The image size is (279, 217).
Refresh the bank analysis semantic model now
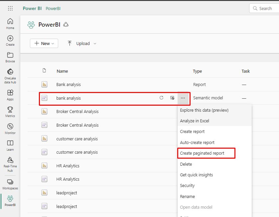click(x=161, y=98)
